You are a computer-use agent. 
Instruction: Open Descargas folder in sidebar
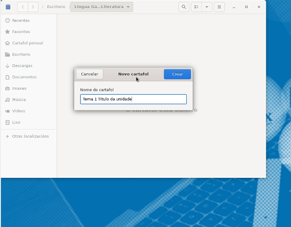pyautogui.click(x=22, y=66)
